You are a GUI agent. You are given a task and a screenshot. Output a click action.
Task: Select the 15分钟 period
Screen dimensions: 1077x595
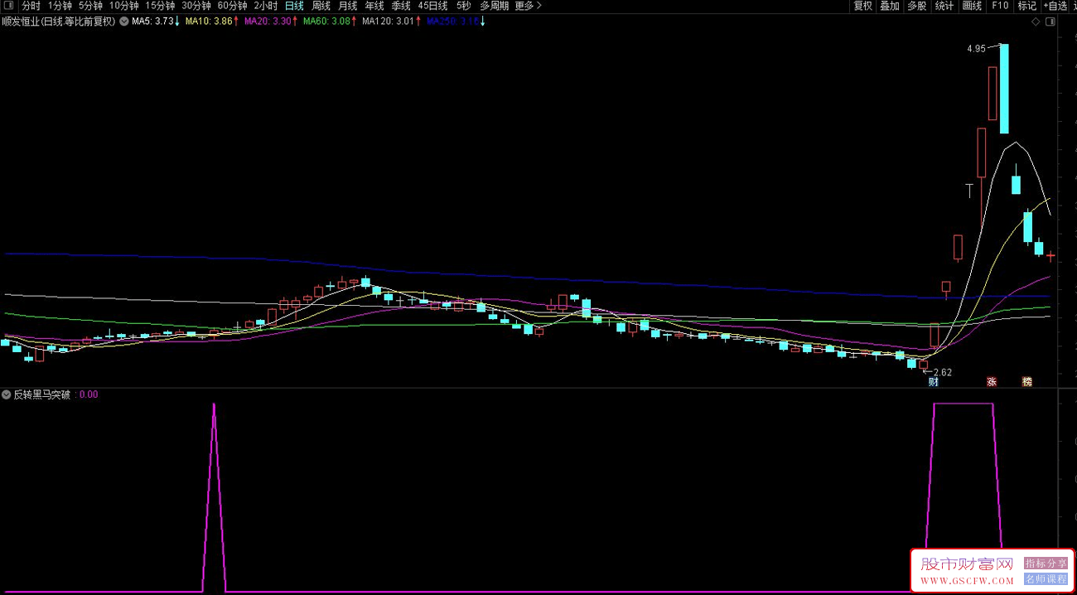(x=160, y=6)
